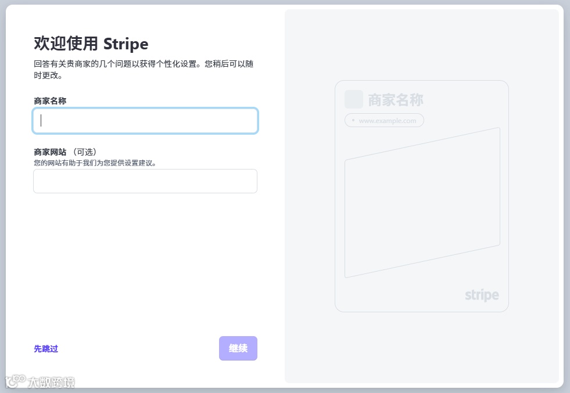Click the 商家名称 label above the first input
Viewport: 570px width, 393px height.
pos(50,100)
